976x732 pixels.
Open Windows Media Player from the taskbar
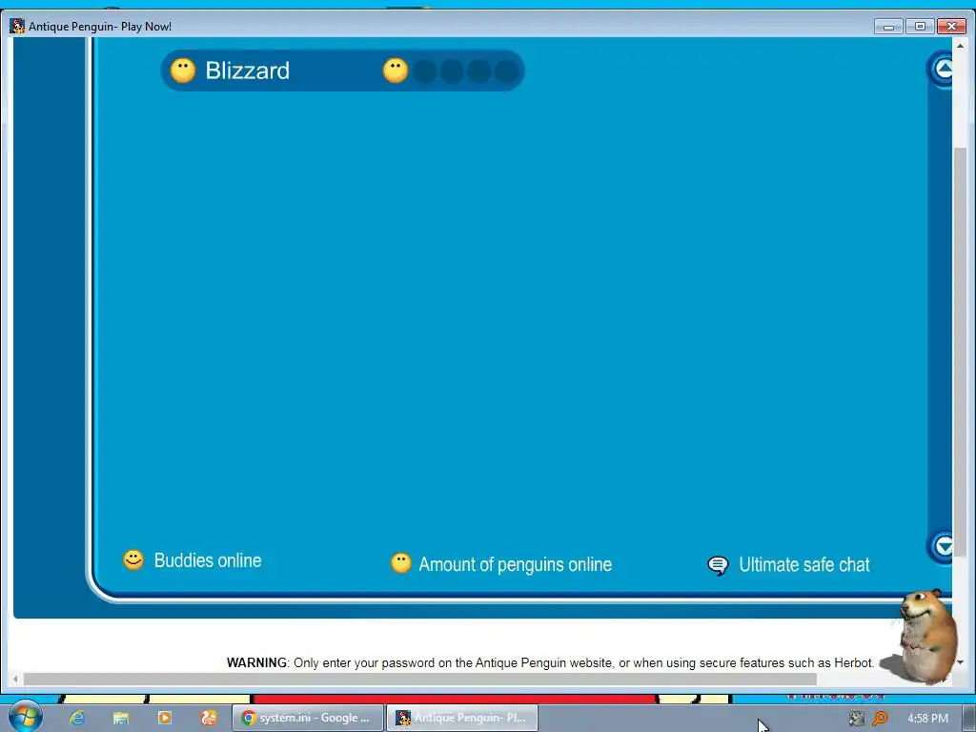(165, 718)
